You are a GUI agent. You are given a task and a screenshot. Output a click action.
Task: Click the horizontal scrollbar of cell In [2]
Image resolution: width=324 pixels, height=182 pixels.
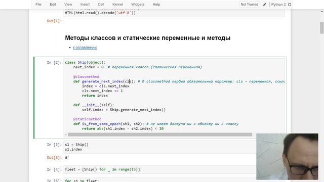click(x=160, y=134)
